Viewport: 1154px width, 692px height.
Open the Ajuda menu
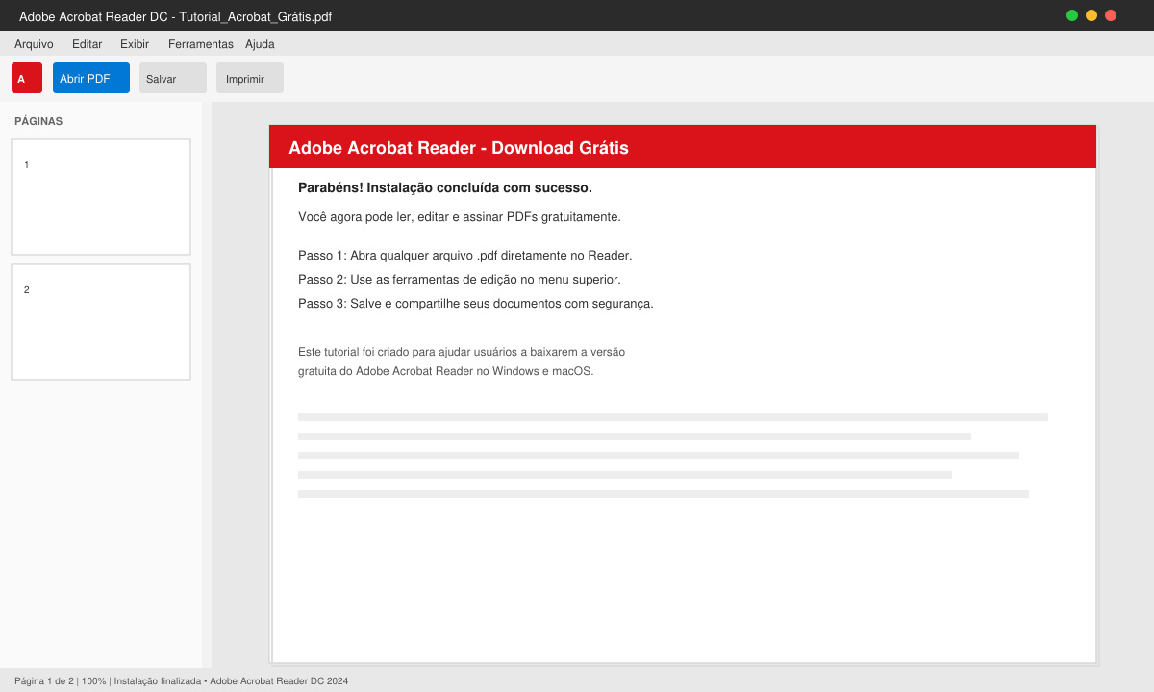click(x=260, y=44)
